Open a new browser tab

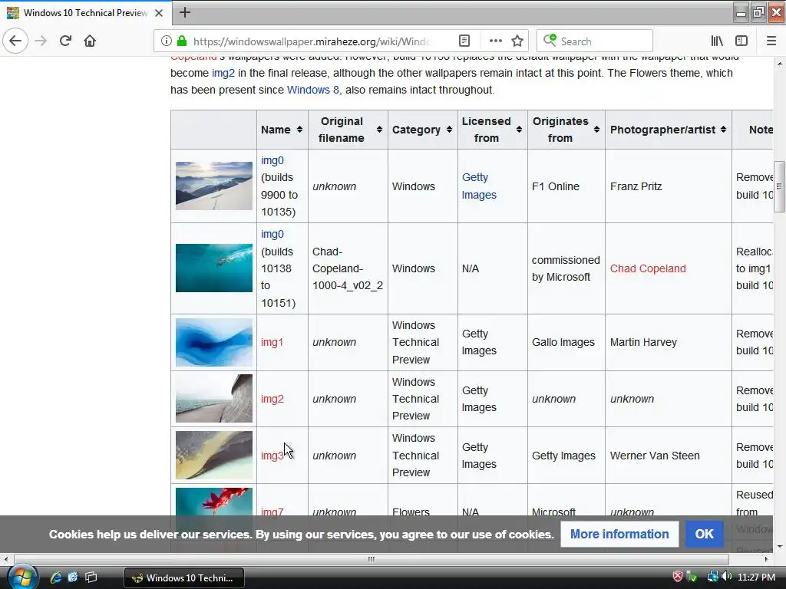184,12
